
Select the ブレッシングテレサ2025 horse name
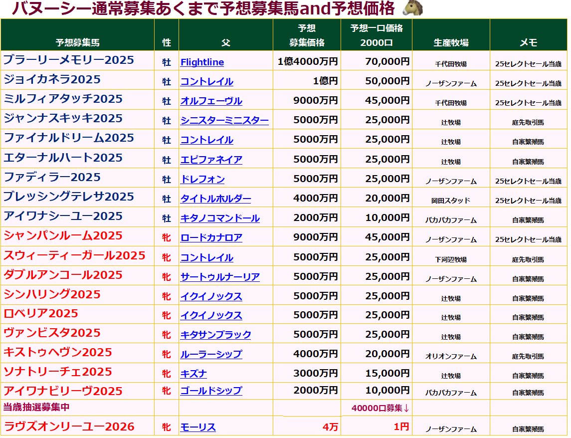click(x=69, y=197)
